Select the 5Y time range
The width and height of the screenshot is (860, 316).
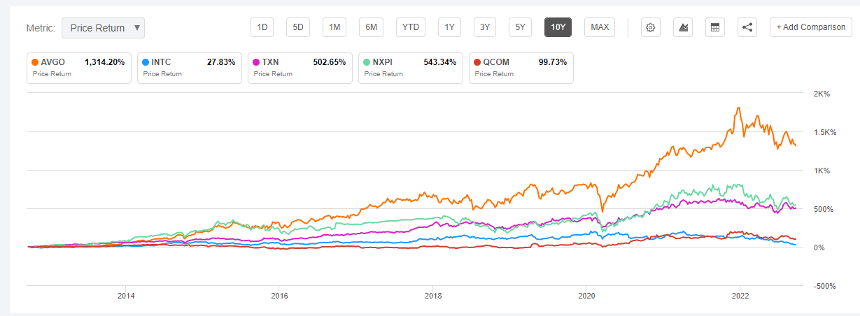tap(520, 27)
